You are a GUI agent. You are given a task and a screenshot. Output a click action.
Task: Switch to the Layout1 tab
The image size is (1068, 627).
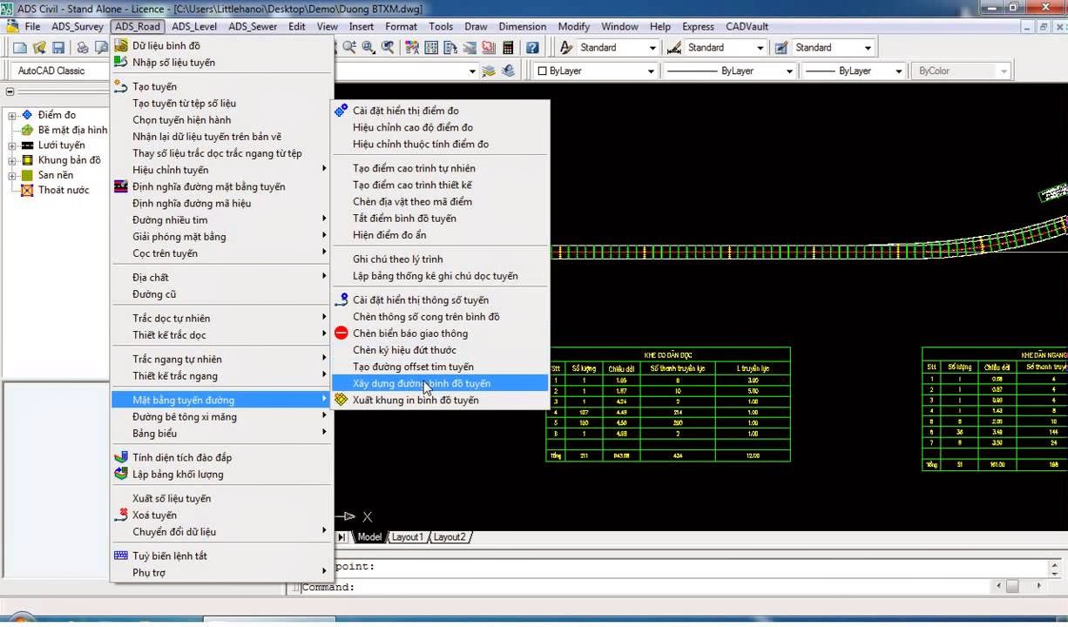click(x=407, y=537)
